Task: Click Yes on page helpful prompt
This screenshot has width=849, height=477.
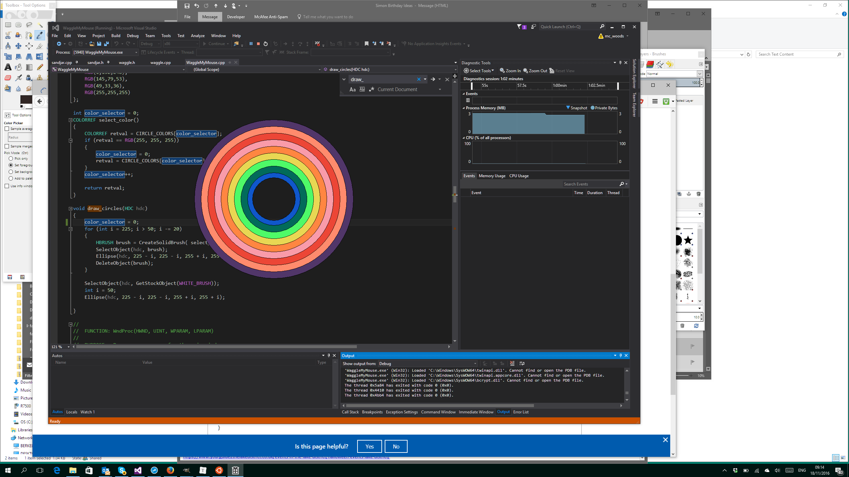Action: [369, 446]
